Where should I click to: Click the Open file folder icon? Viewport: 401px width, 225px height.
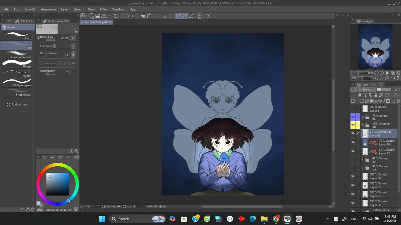[98, 16]
